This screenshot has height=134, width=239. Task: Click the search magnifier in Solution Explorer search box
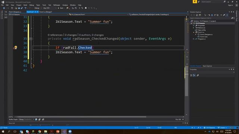[x=232, y=18]
